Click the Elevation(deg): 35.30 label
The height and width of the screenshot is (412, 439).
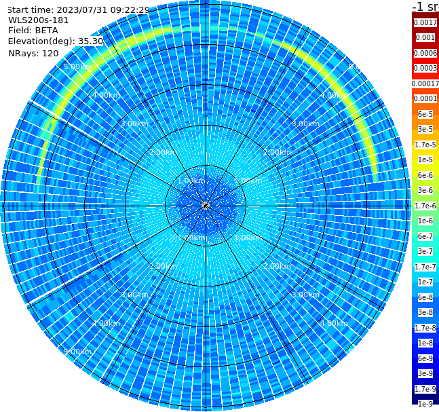[56, 41]
